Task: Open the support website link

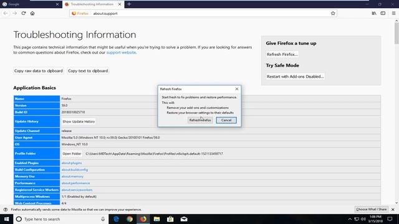Action: click(x=121, y=52)
